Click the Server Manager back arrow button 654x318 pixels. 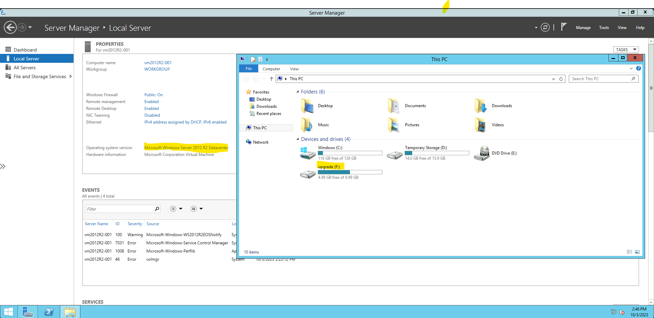pos(10,27)
